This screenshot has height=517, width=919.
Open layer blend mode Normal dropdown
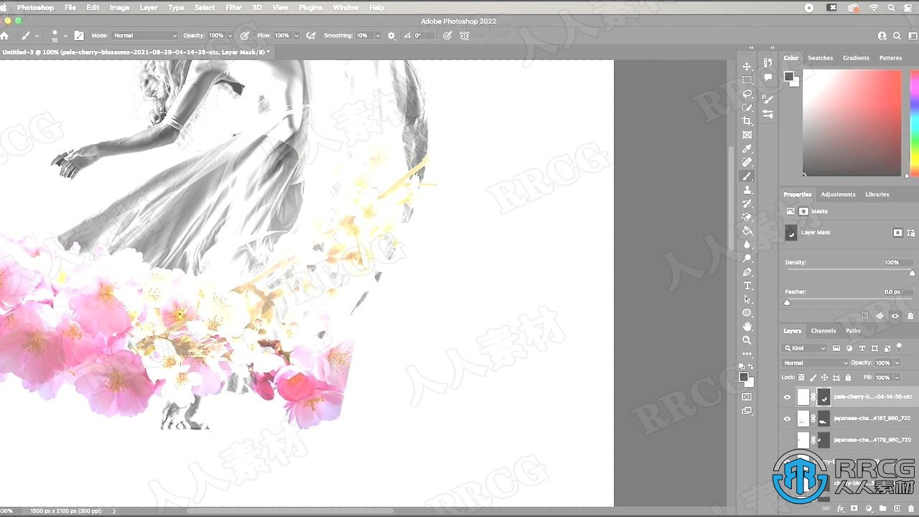point(816,363)
